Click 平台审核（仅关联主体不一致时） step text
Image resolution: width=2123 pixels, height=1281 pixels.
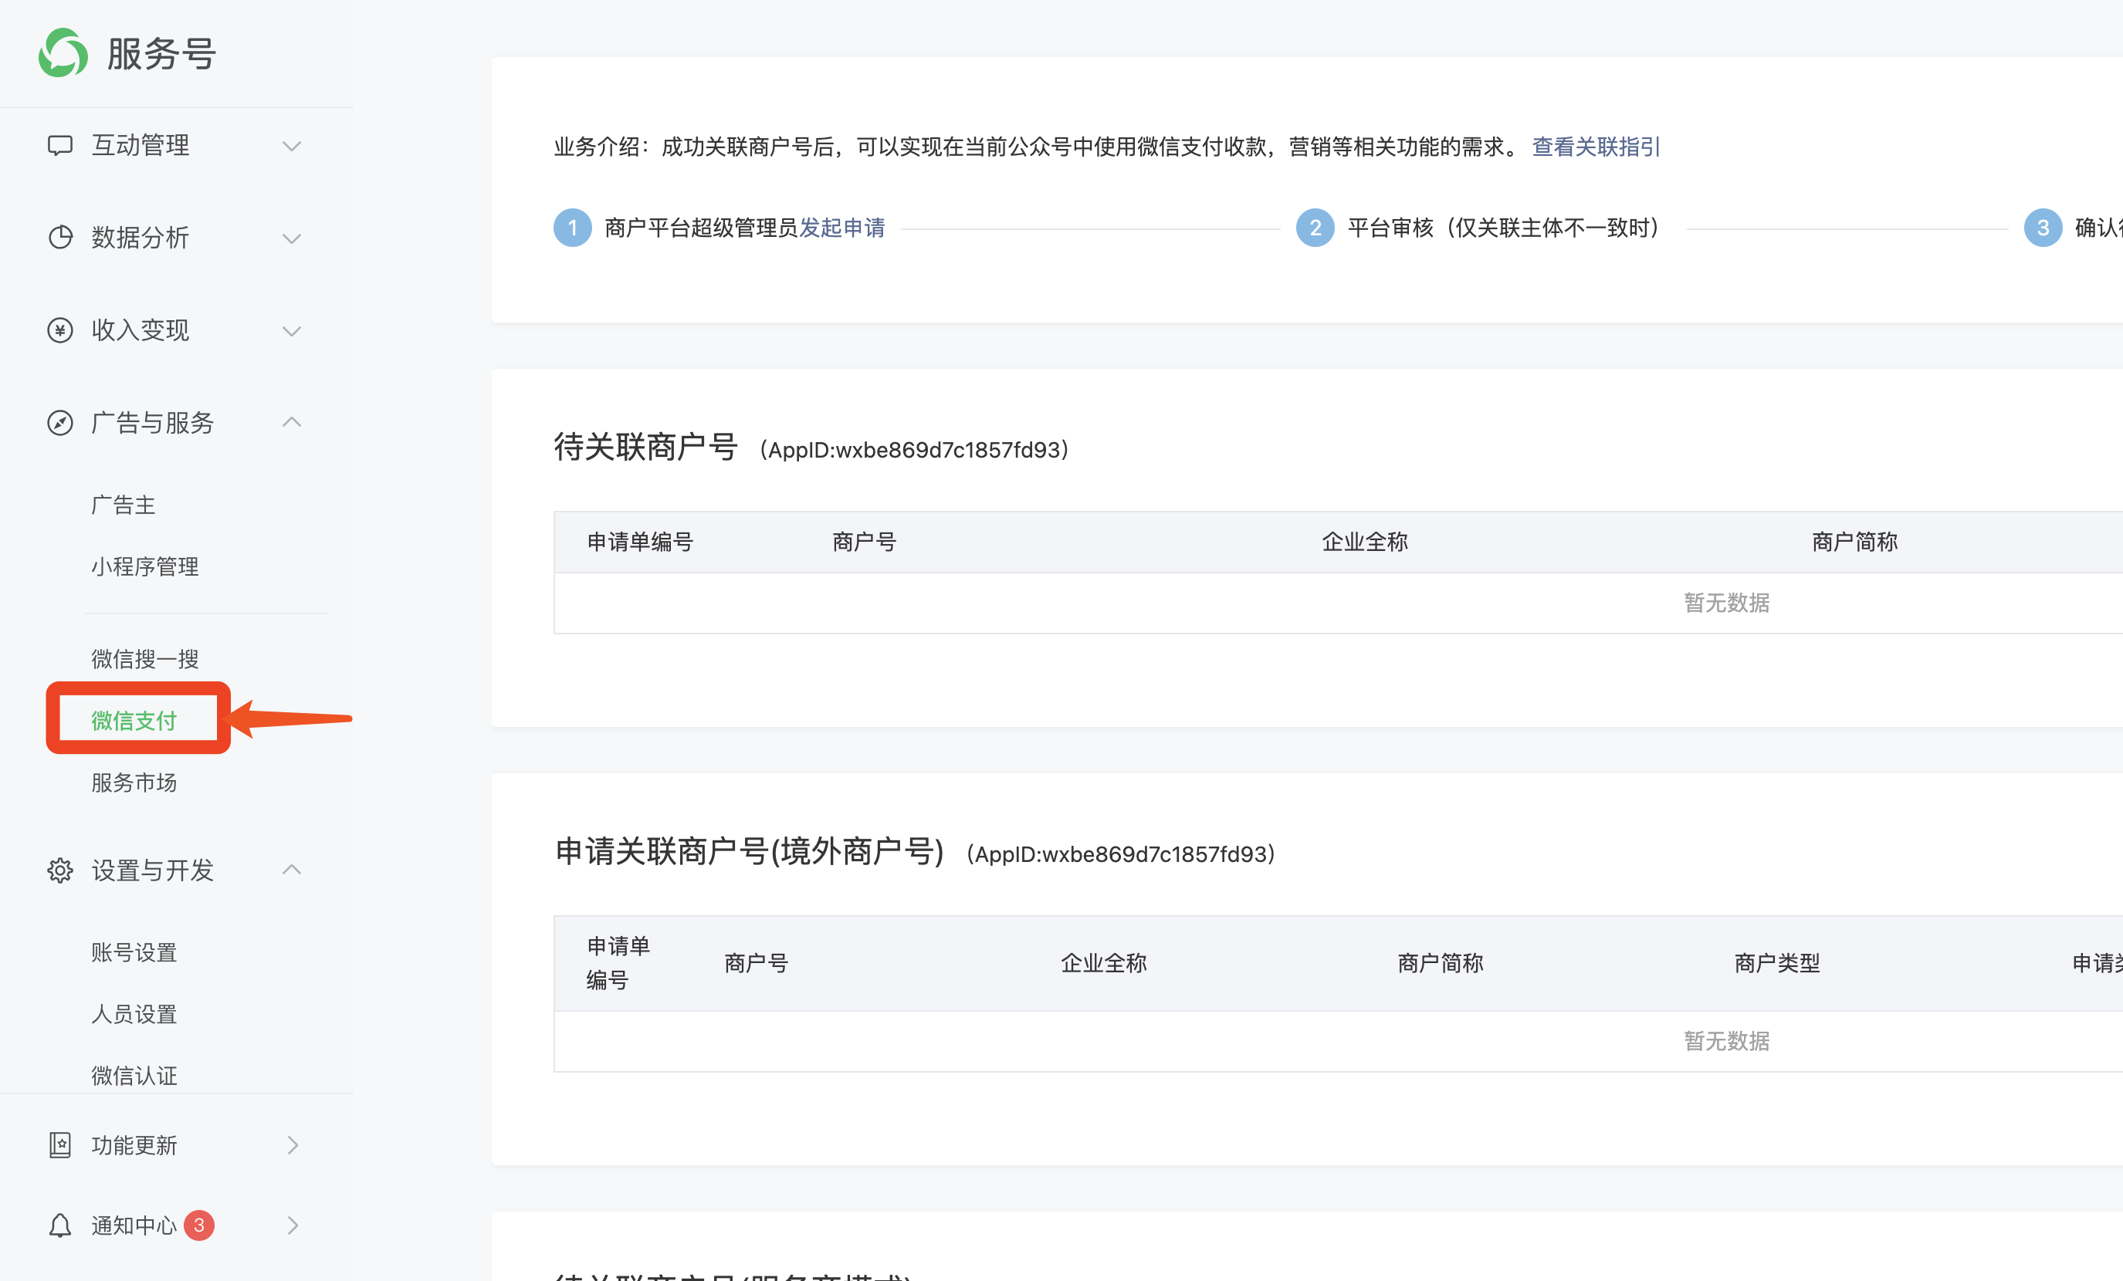1505,228
